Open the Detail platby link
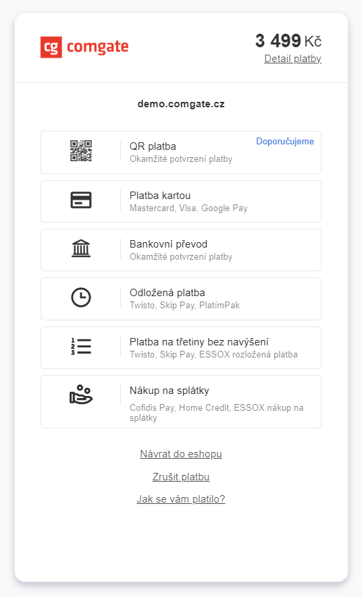 tap(292, 59)
